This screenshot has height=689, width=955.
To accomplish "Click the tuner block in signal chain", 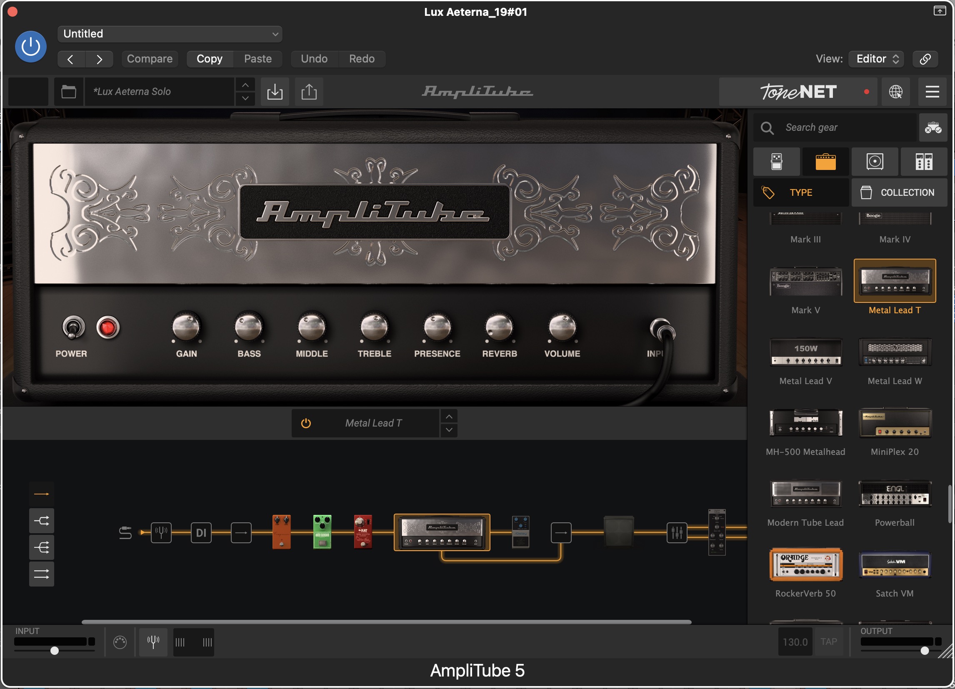I will (x=161, y=532).
